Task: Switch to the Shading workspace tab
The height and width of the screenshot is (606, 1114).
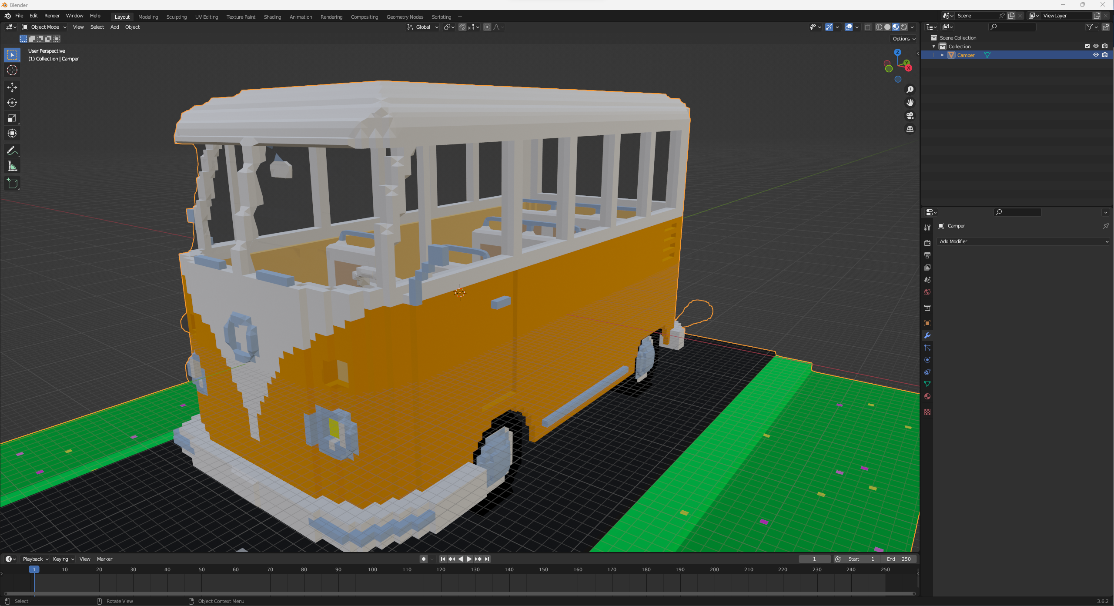Action: (272, 17)
